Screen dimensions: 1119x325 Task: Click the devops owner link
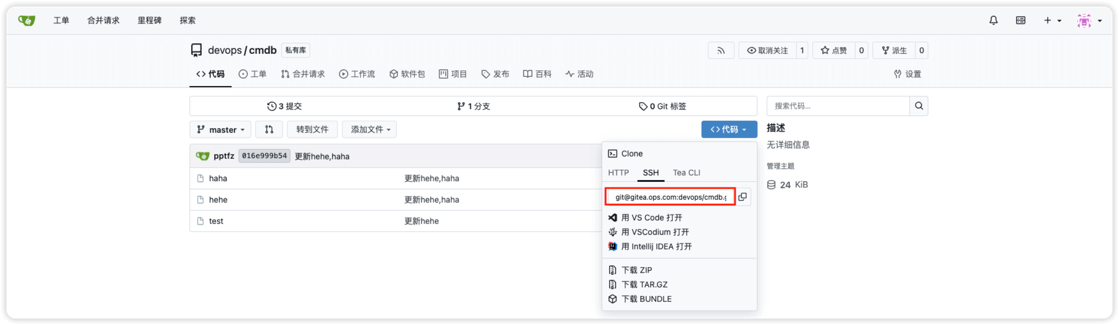tap(225, 50)
